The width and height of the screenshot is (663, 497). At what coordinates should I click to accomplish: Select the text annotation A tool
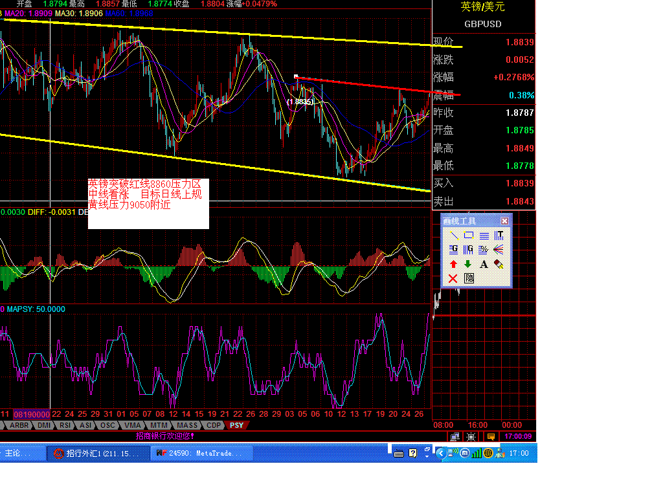click(484, 264)
